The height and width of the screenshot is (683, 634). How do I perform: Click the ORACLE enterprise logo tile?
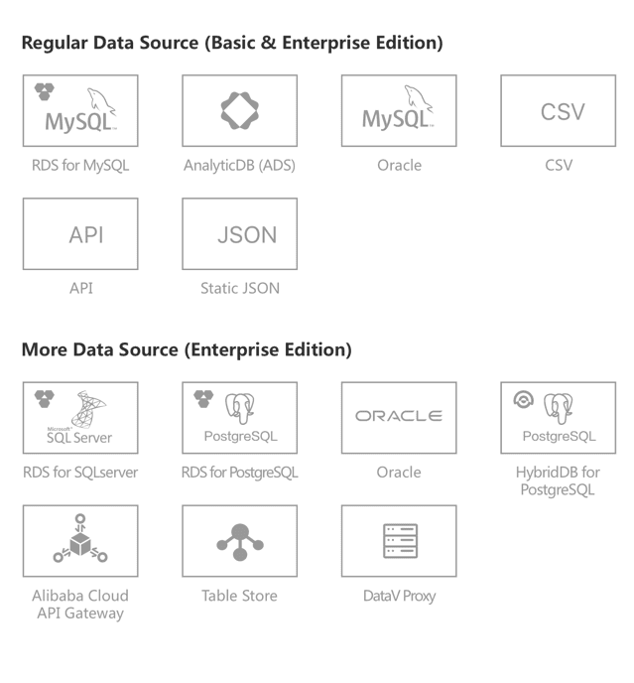pyautogui.click(x=399, y=418)
